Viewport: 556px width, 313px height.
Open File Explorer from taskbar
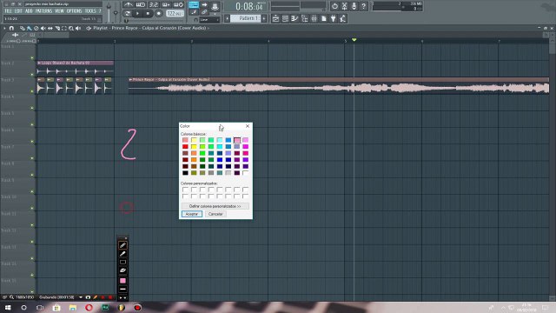click(73, 307)
